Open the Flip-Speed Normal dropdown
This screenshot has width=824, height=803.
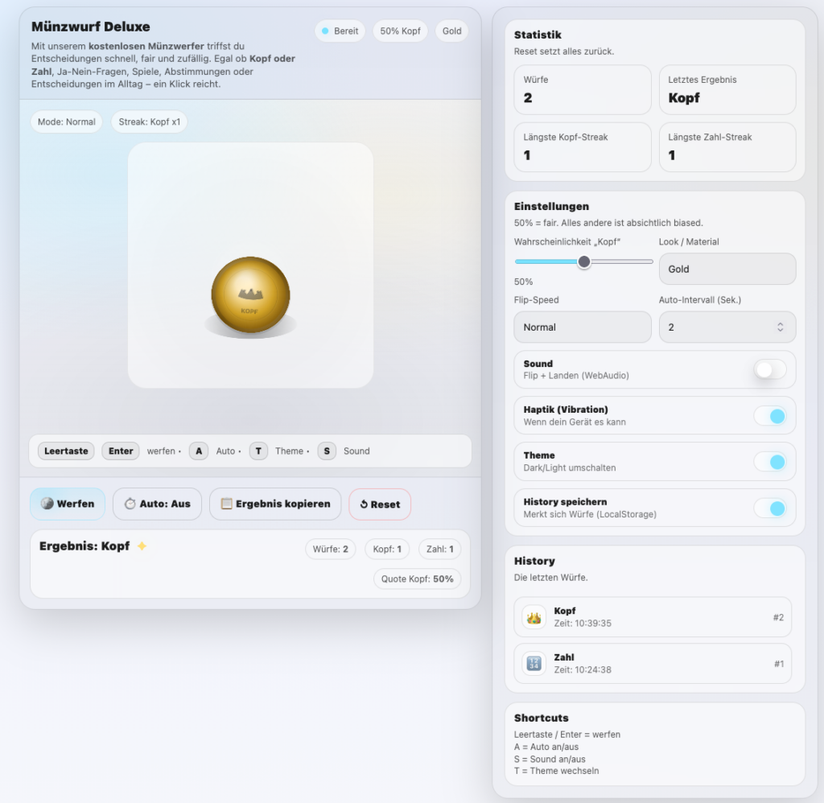582,327
